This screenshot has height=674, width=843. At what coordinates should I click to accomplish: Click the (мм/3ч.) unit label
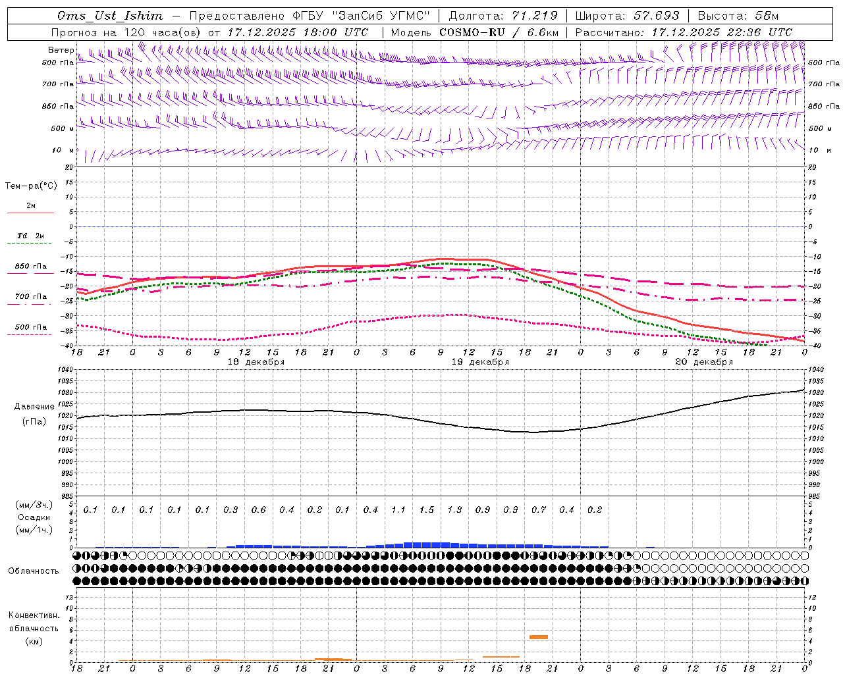34,505
